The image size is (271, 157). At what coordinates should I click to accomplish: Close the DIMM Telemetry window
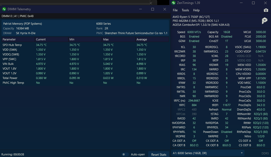click(165, 9)
